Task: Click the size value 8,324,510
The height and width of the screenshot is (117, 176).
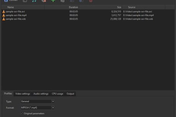Action: 116,12
